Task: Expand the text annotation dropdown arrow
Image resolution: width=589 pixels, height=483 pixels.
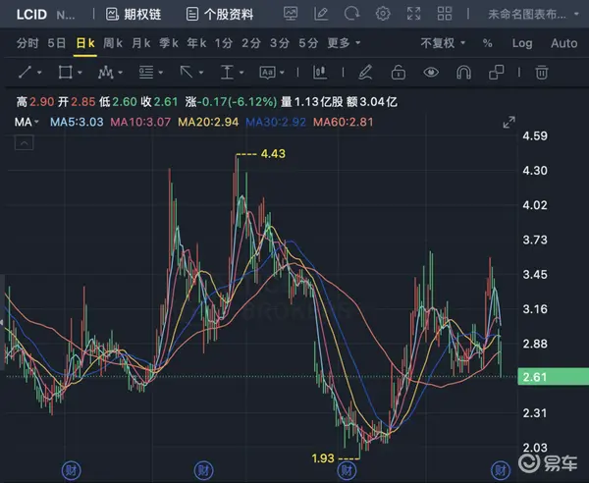Action: click(x=282, y=72)
